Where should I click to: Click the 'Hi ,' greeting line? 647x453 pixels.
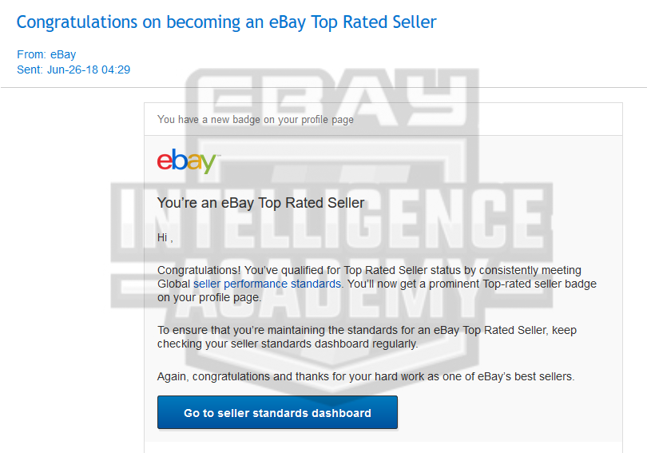(x=165, y=237)
